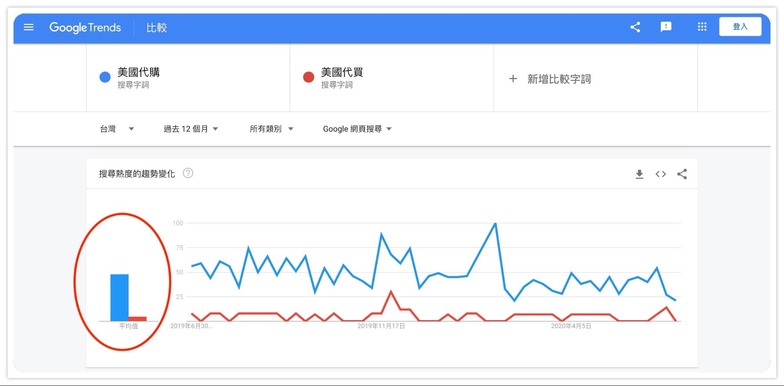
Task: Click the plus icon to add term
Action: click(513, 79)
